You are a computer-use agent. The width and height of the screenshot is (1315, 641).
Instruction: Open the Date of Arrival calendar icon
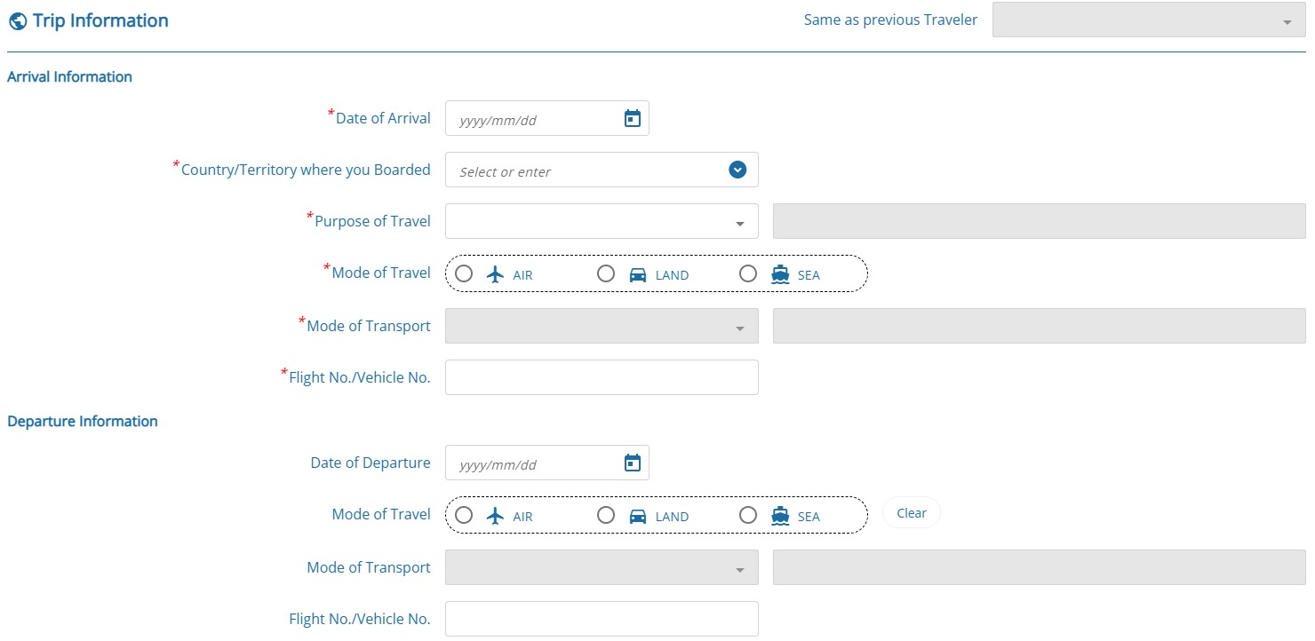coord(633,118)
